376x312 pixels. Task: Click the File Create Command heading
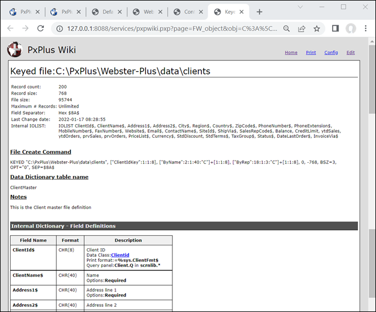click(40, 152)
